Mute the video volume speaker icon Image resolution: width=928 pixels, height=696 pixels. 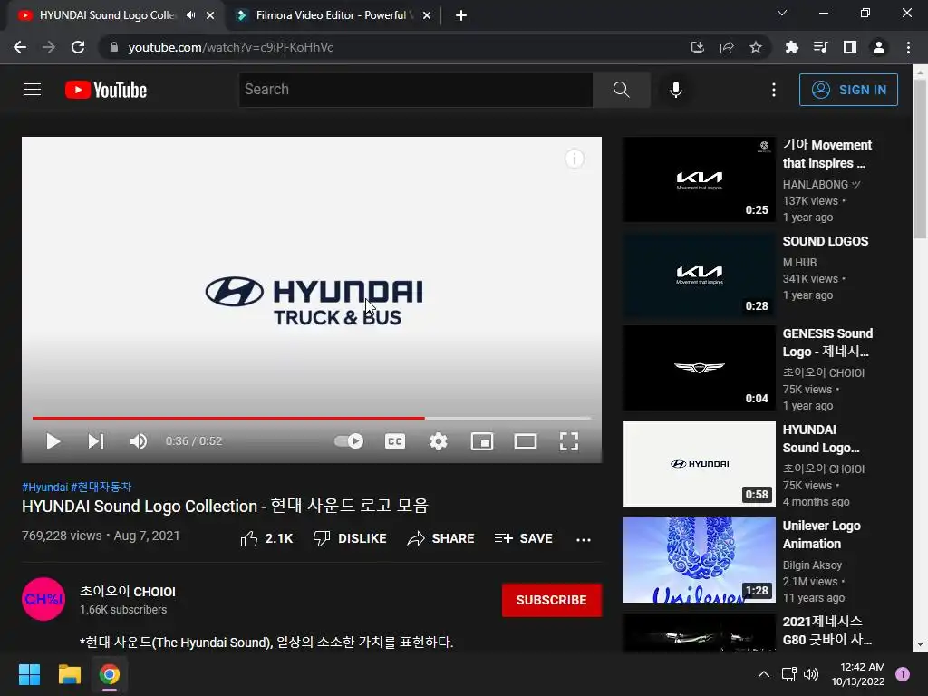click(139, 441)
